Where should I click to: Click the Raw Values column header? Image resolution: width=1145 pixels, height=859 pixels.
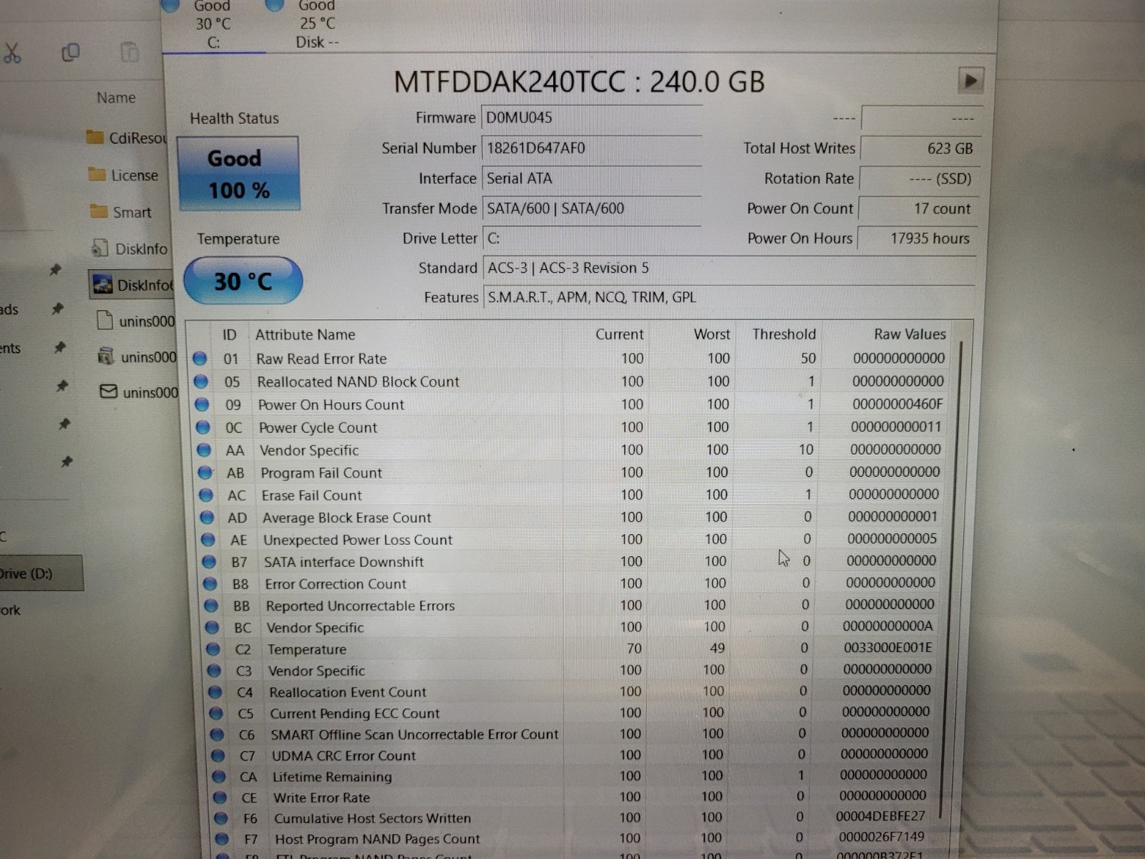tap(910, 334)
